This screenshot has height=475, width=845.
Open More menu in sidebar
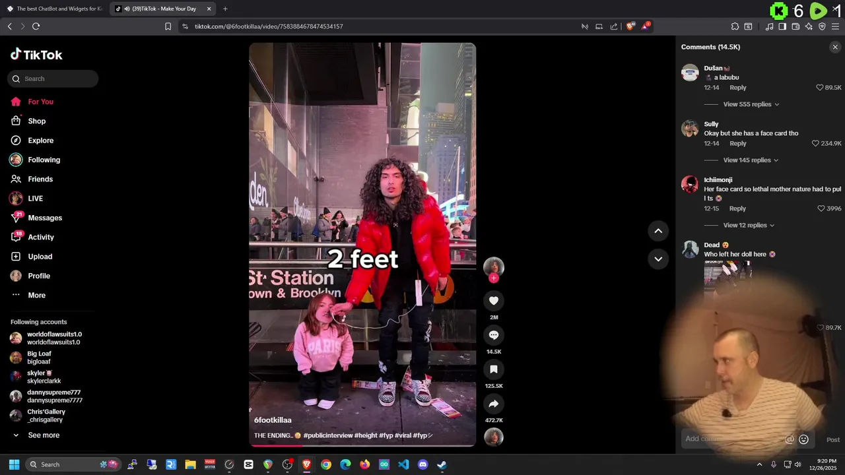click(x=28, y=296)
